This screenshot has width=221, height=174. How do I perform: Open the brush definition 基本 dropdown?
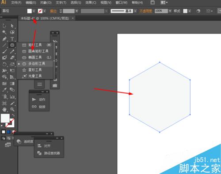[135, 11]
